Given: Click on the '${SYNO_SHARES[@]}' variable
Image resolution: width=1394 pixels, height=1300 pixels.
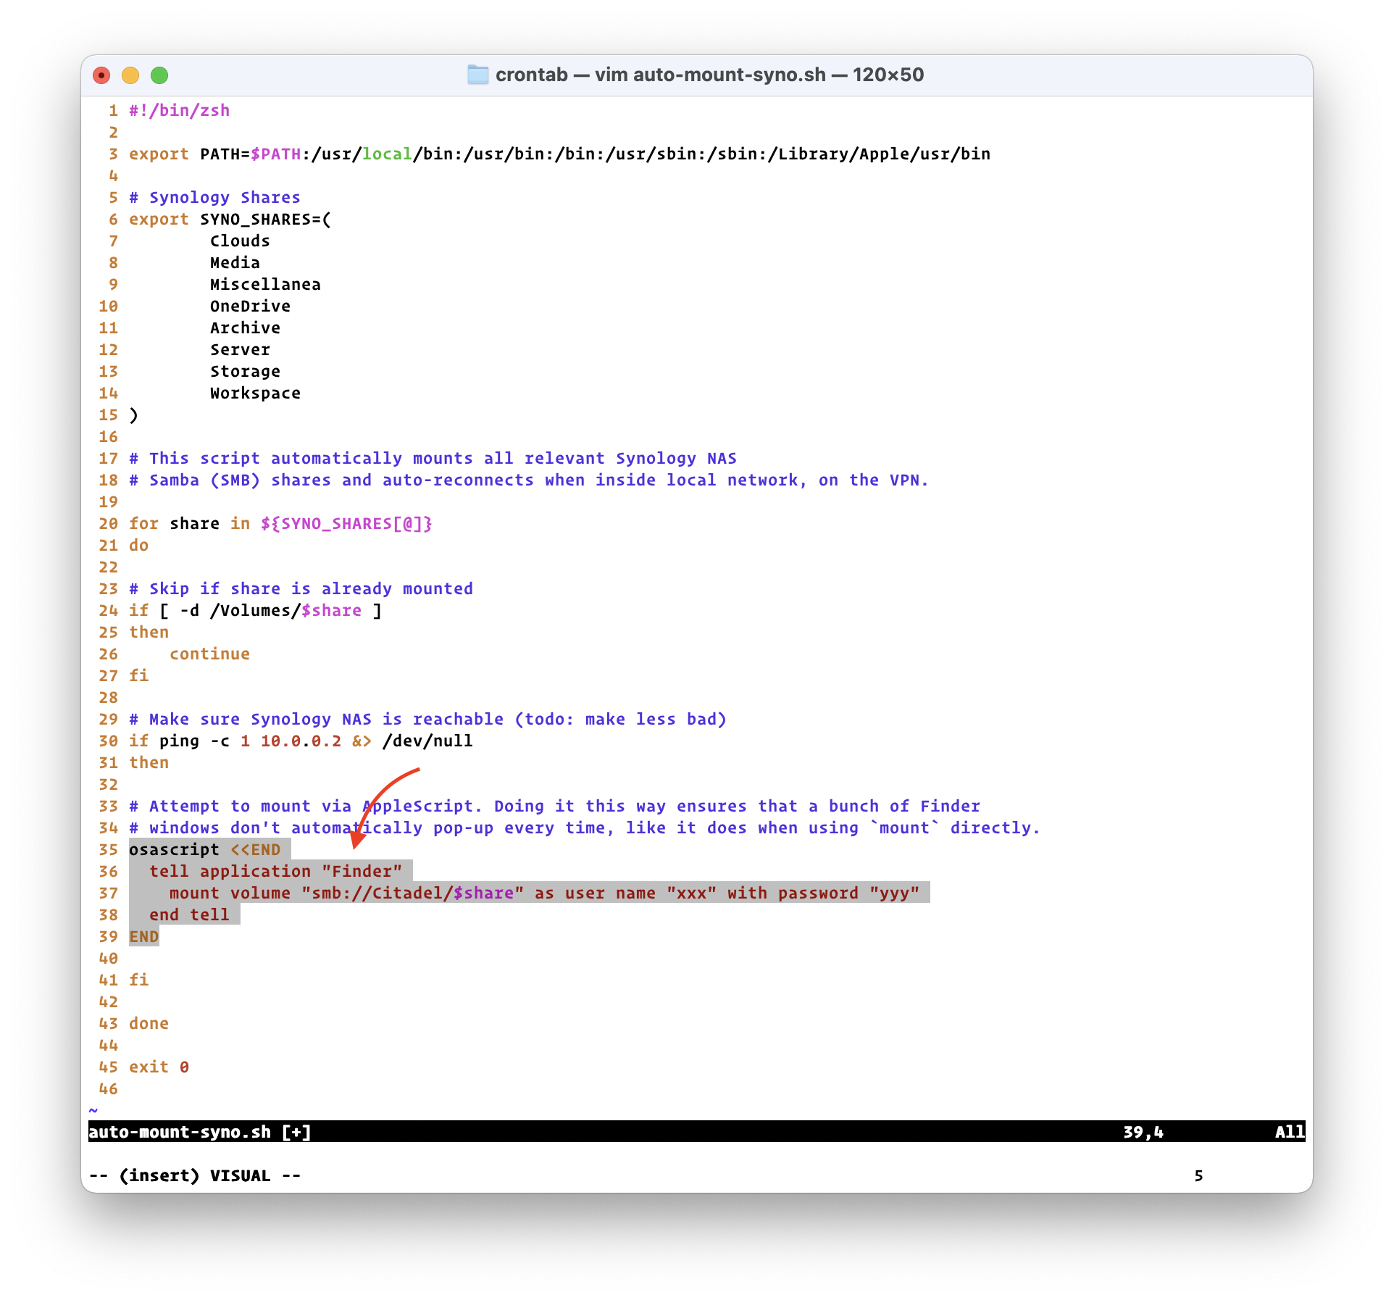Looking at the screenshot, I should (x=346, y=523).
